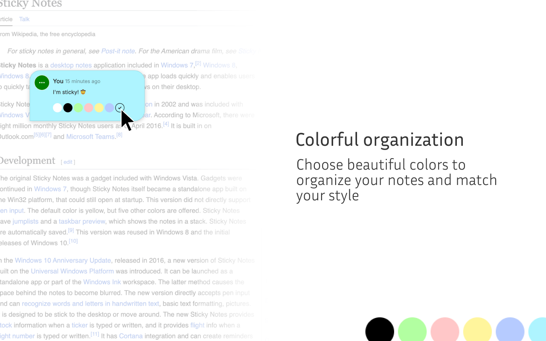Confirm note color with the checkmark icon
546x341 pixels.
(119, 107)
